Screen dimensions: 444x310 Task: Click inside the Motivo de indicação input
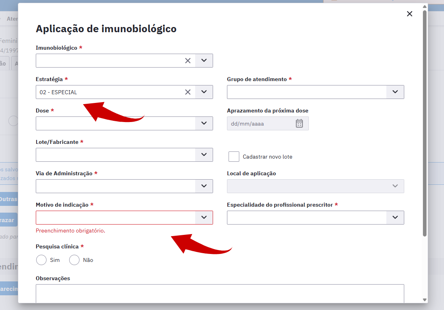[115, 218]
